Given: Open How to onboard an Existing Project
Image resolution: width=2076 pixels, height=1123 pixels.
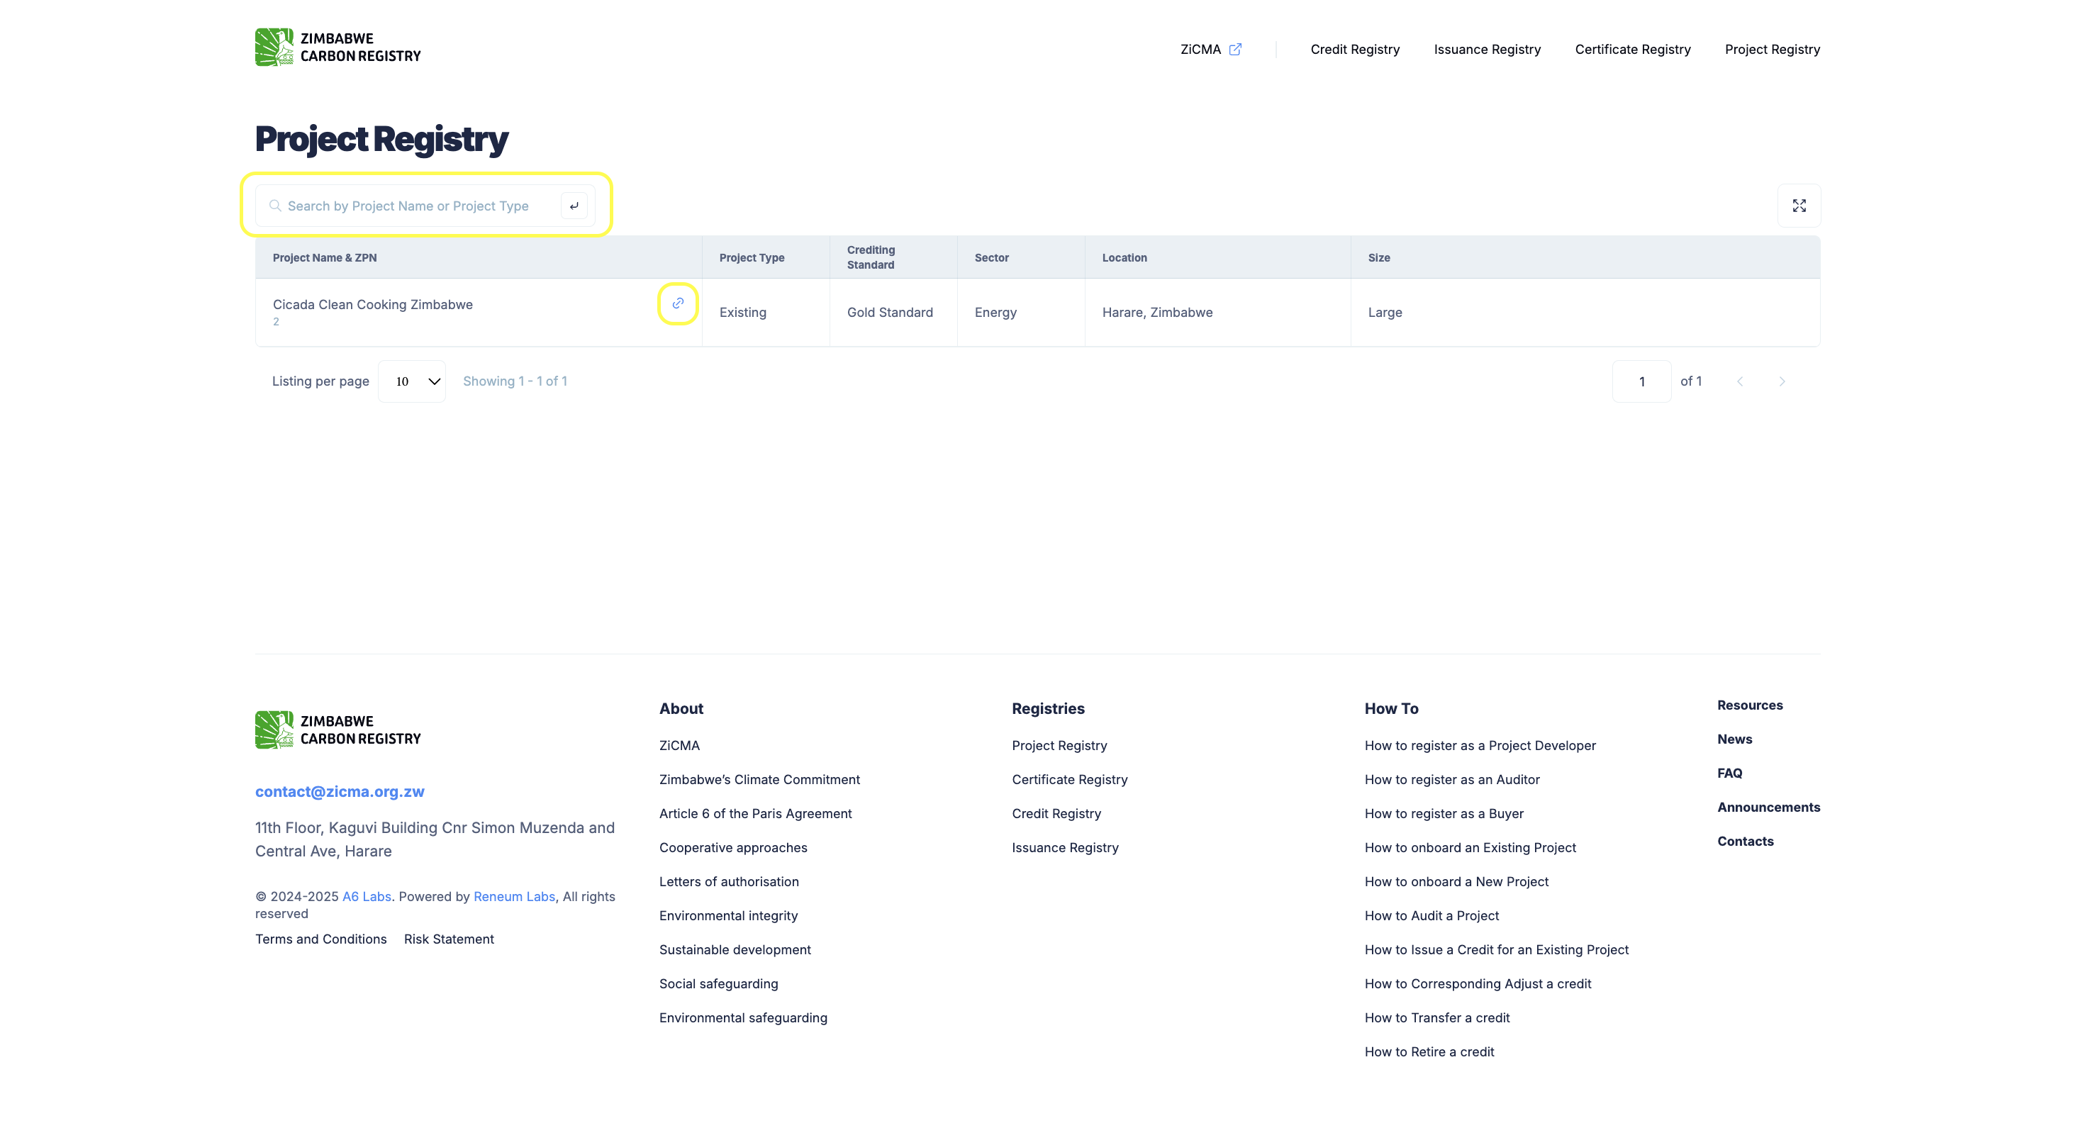Looking at the screenshot, I should (x=1470, y=847).
